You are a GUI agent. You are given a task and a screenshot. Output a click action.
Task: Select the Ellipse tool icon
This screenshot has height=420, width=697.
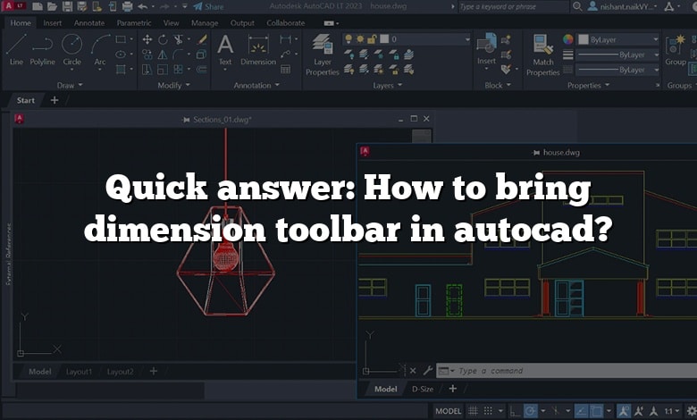121,55
